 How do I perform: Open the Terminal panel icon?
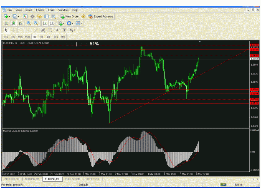coord(47,16)
